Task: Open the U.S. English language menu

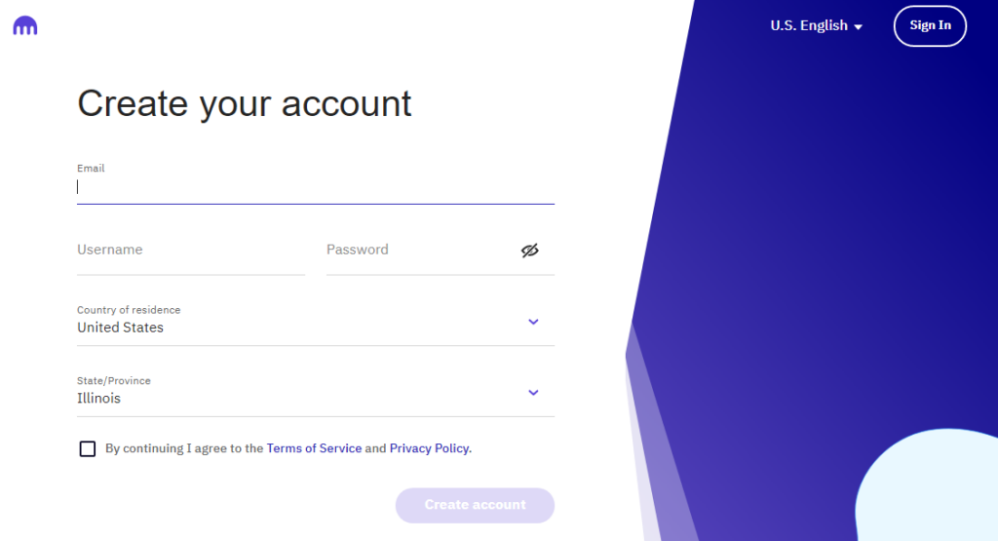Action: tap(809, 26)
